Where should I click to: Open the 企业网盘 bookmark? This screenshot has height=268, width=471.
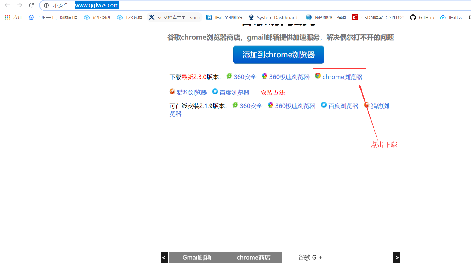(97, 17)
